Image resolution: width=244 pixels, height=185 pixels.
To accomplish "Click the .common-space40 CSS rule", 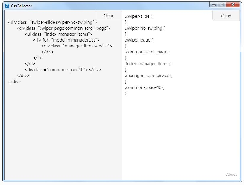I will click(x=144, y=87).
